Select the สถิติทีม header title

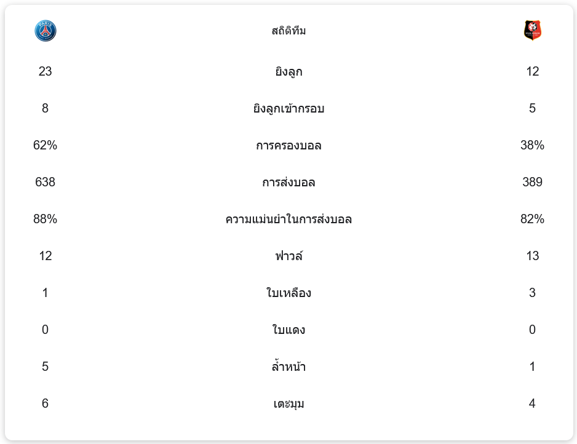tap(288, 31)
